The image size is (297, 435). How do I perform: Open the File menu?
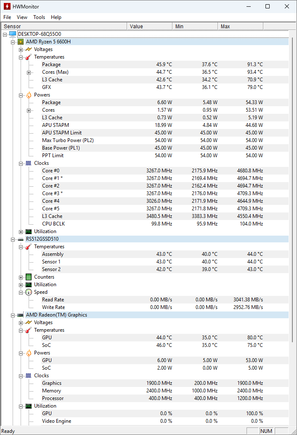tap(7, 17)
